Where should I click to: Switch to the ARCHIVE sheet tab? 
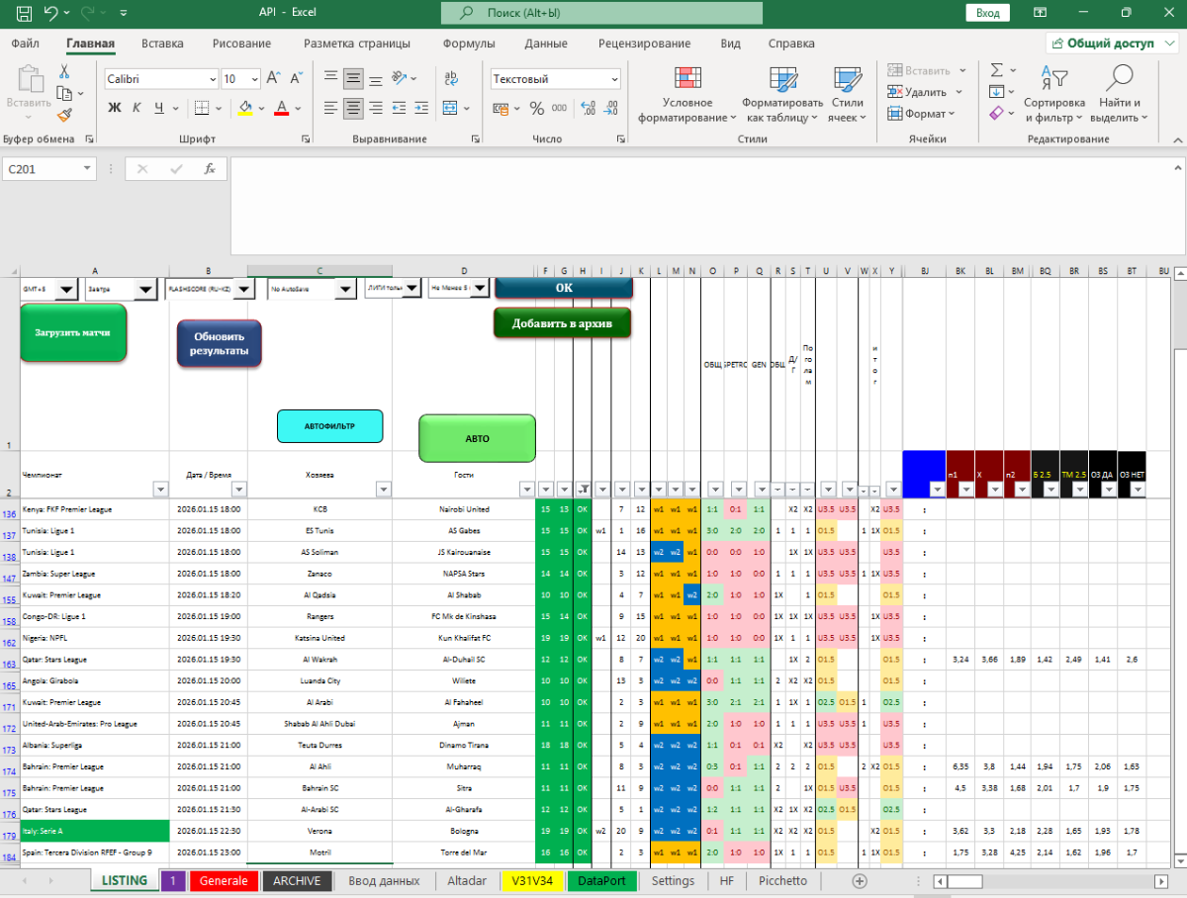pos(297,880)
